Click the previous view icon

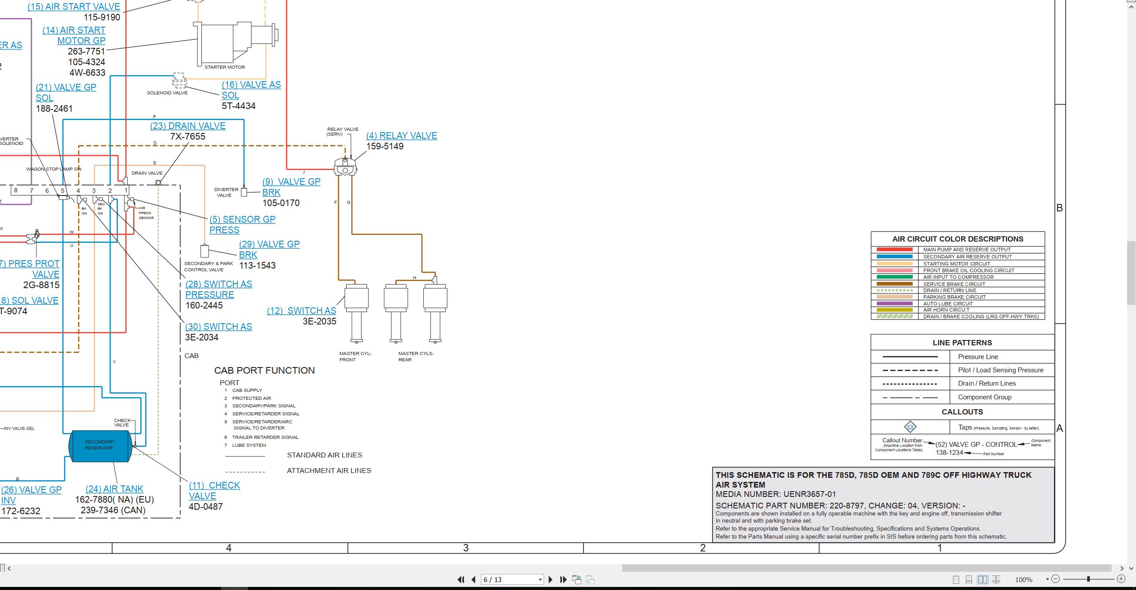coord(577,579)
